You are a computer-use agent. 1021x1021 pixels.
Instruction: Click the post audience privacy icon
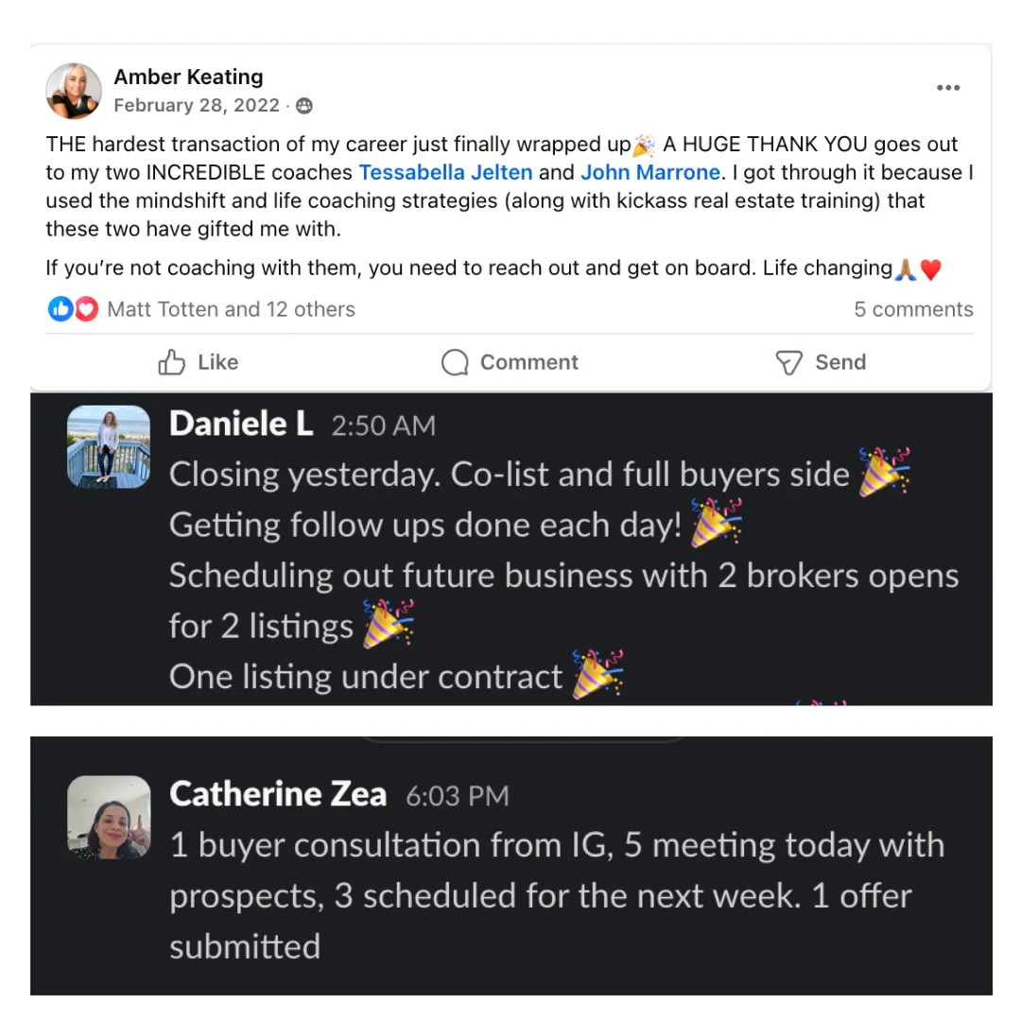(304, 106)
